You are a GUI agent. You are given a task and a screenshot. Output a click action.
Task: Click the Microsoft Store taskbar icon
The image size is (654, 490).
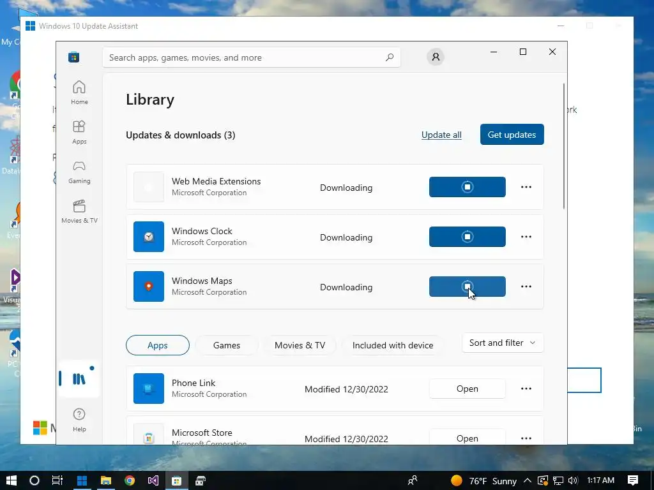pos(176,480)
